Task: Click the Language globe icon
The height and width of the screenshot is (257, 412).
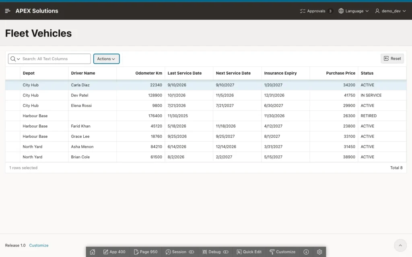Action: (341, 11)
